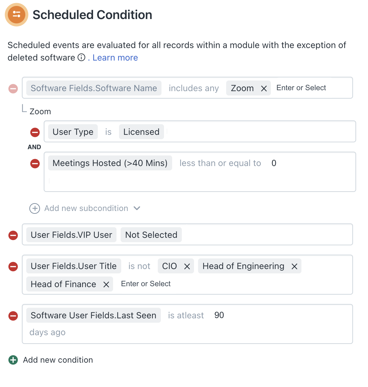Open the Not Selected value dropdown
The image size is (368, 387).
tap(151, 235)
